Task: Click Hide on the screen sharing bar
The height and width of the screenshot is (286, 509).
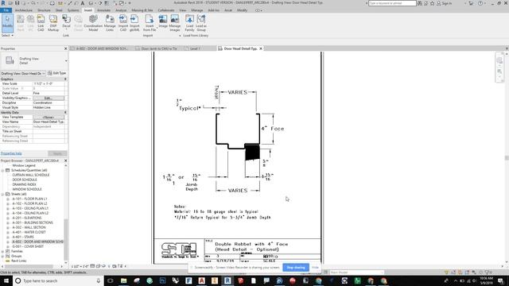Action: pyautogui.click(x=315, y=268)
